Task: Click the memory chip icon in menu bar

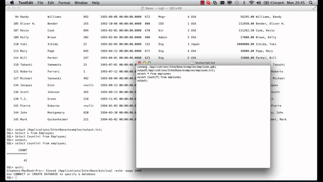Action: click(x=222, y=3)
